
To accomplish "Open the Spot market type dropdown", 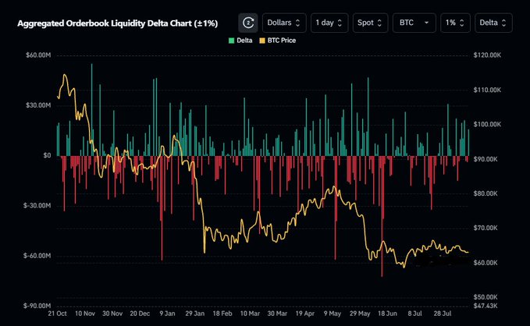I will coord(370,23).
